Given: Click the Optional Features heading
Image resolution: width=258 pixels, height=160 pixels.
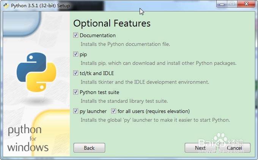Looking at the screenshot, I should 112,24.
